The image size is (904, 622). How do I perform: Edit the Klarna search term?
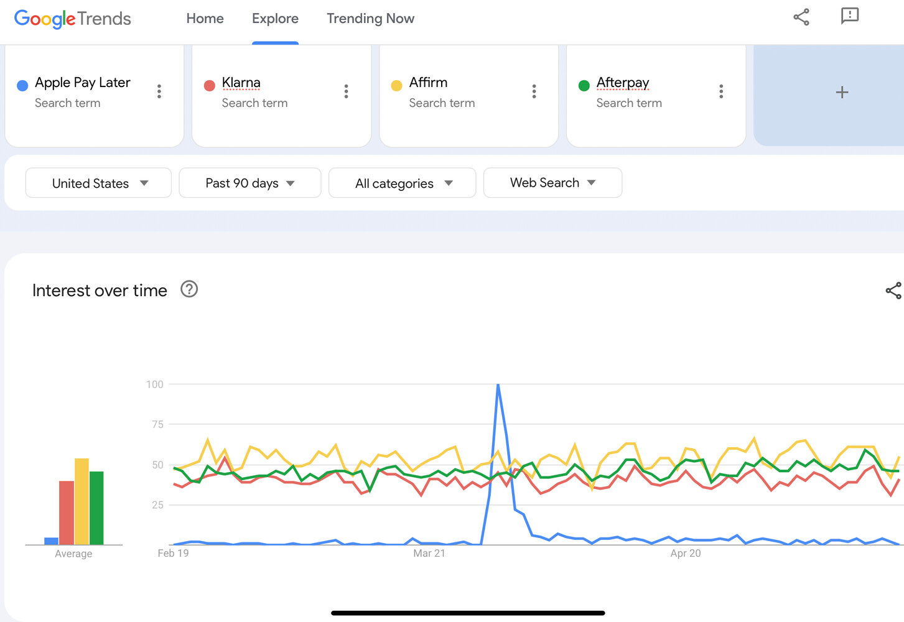pyautogui.click(x=241, y=82)
